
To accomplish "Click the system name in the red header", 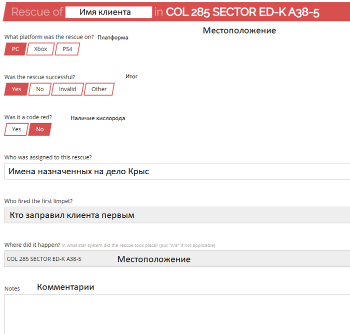I will (x=242, y=12).
